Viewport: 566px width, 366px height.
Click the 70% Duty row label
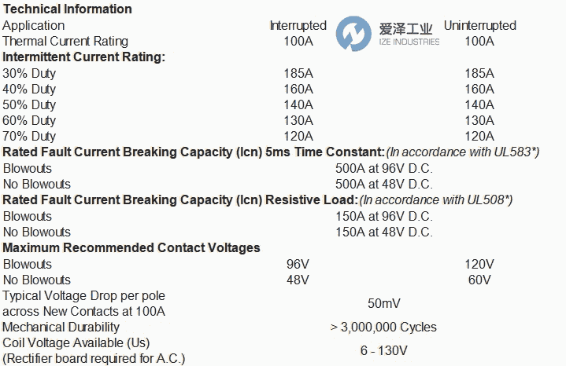30,136
